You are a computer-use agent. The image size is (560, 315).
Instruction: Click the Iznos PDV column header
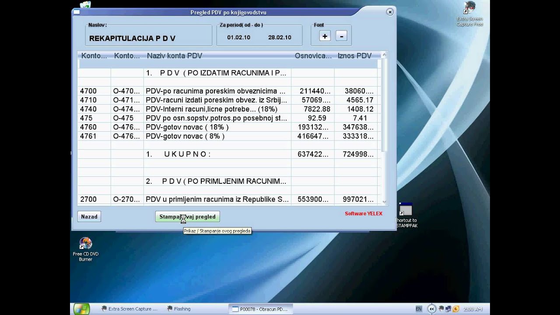(x=354, y=56)
